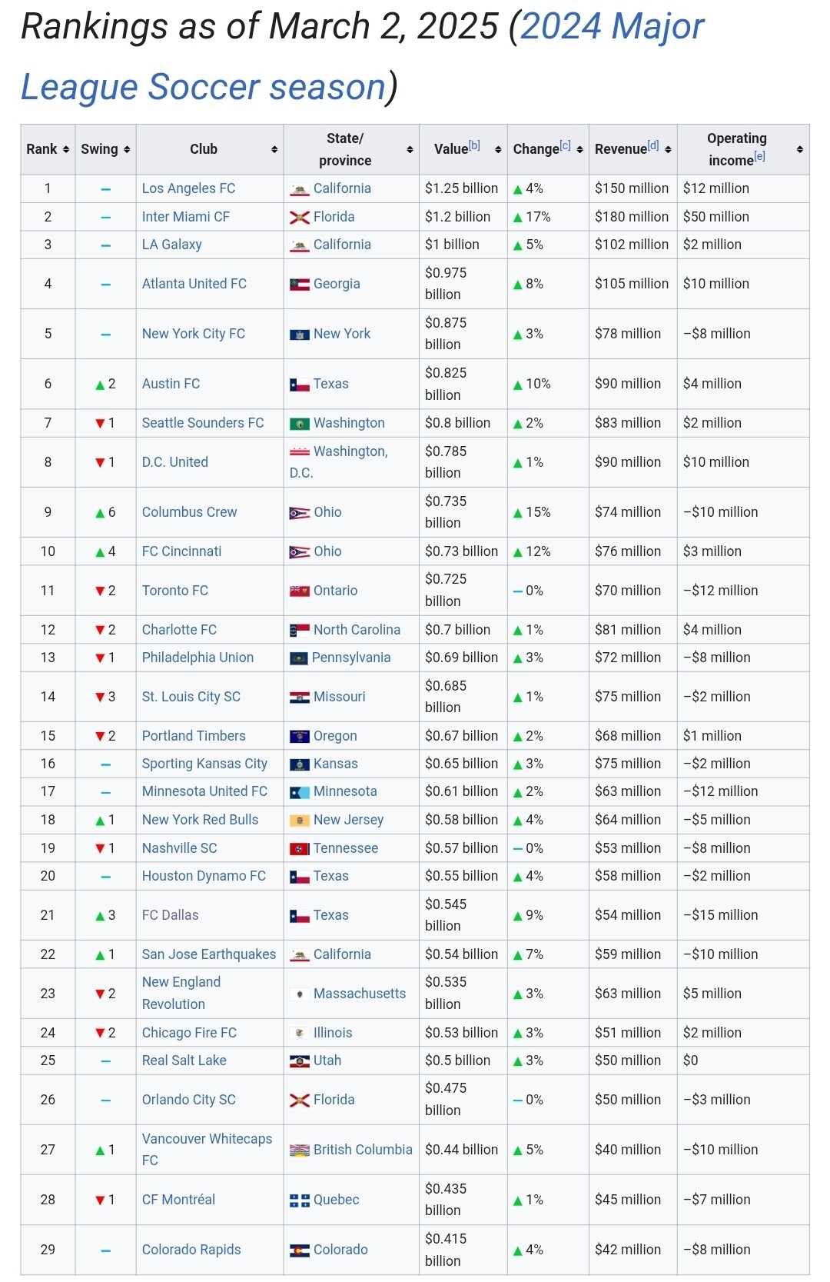Viewport: 830px width, 1282px height.
Task: Open Toronto FC club link
Action: coord(175,591)
